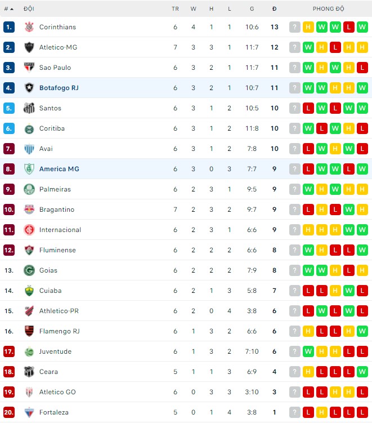Click the Palmeiras team badge

coord(29,189)
